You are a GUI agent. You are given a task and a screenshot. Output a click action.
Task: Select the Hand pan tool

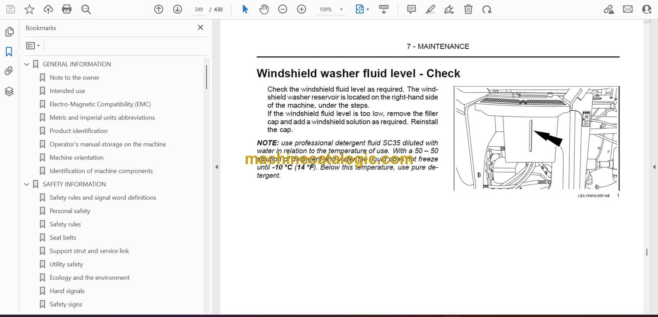pyautogui.click(x=264, y=9)
